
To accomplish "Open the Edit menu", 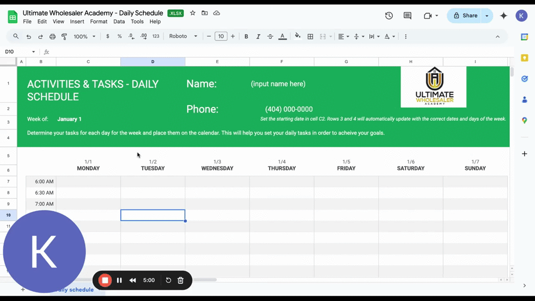I will pos(42,21).
